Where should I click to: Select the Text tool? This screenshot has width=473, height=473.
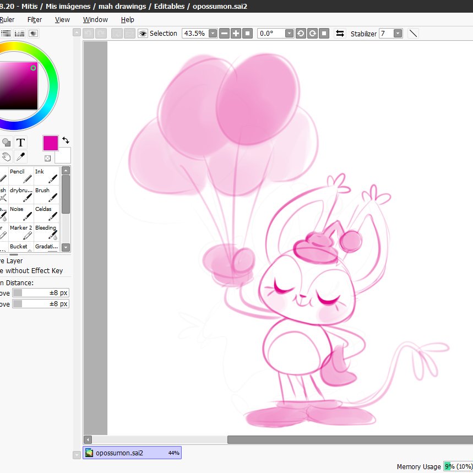pos(20,142)
